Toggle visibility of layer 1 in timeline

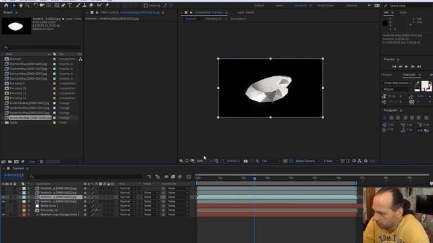pos(3,188)
